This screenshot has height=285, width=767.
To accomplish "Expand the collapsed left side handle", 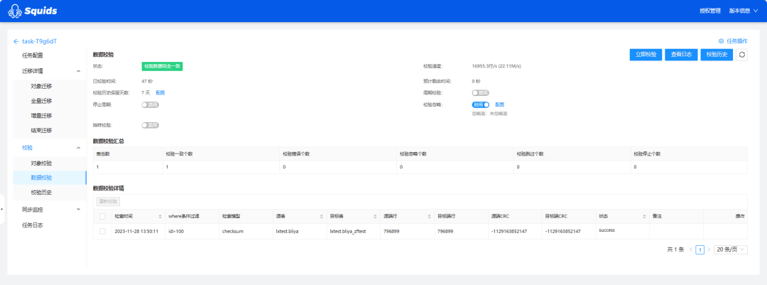I will tap(2, 209).
